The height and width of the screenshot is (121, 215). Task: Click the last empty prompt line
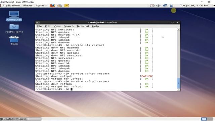(x=54, y=89)
